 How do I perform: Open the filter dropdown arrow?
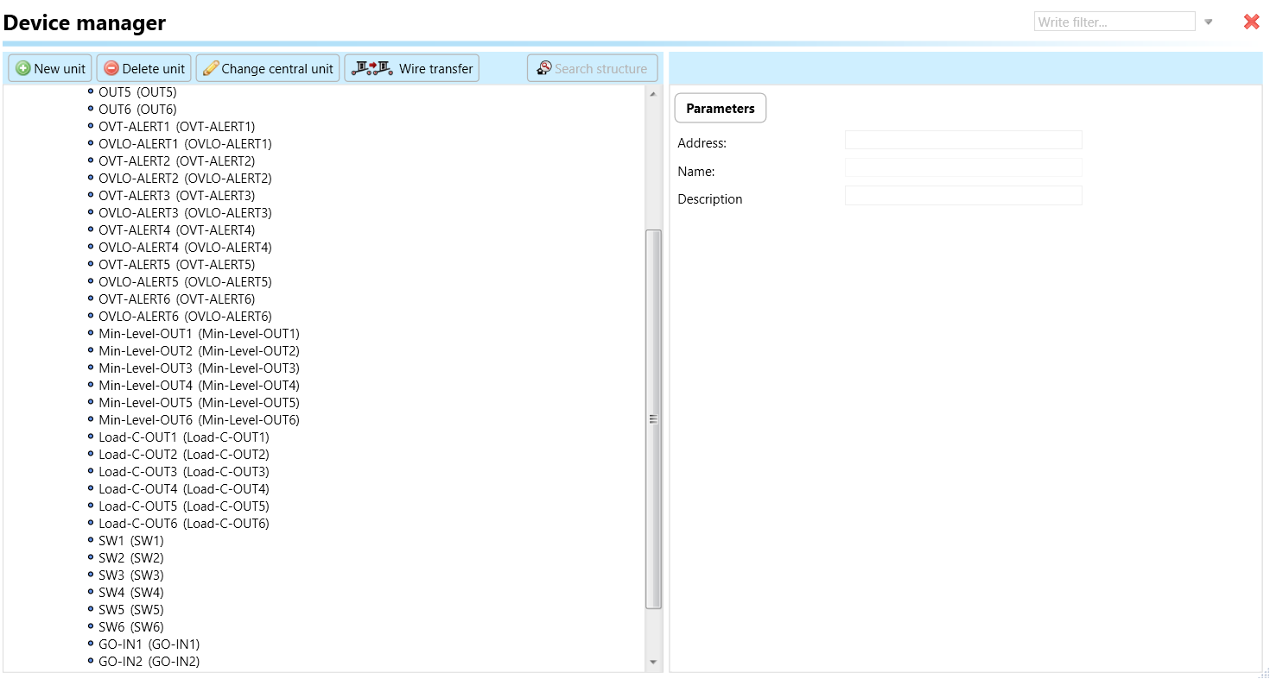click(x=1209, y=22)
